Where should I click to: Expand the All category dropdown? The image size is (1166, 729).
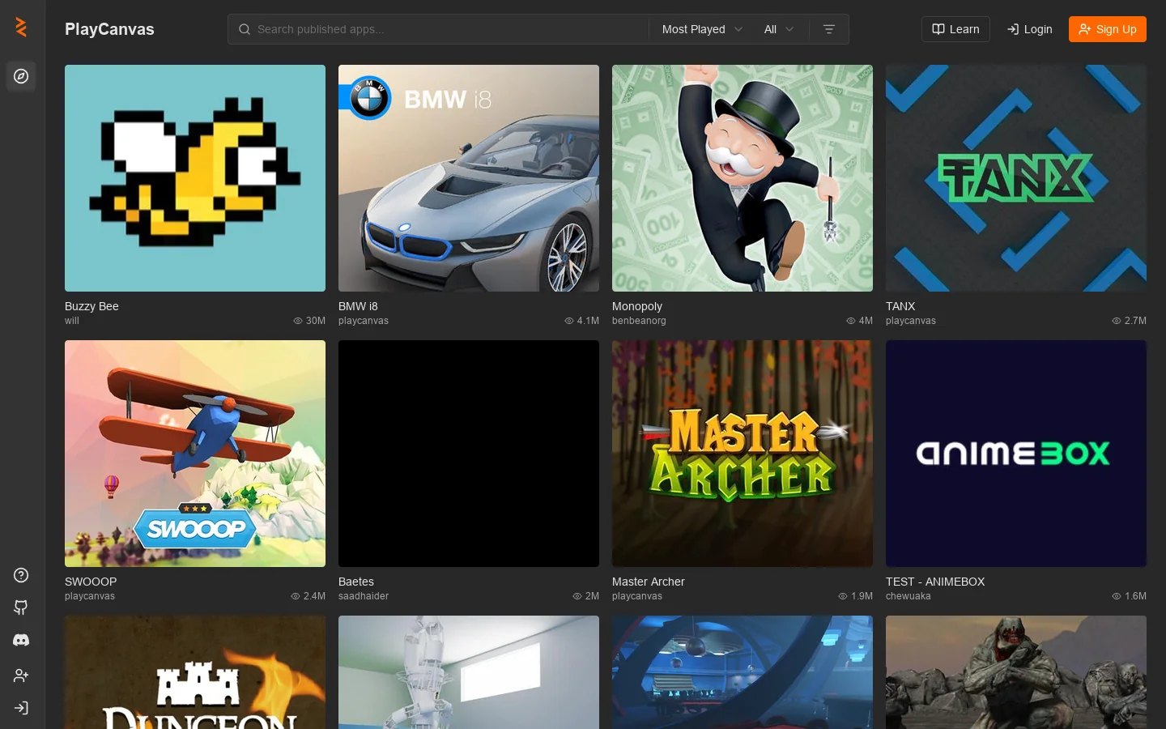tap(778, 29)
